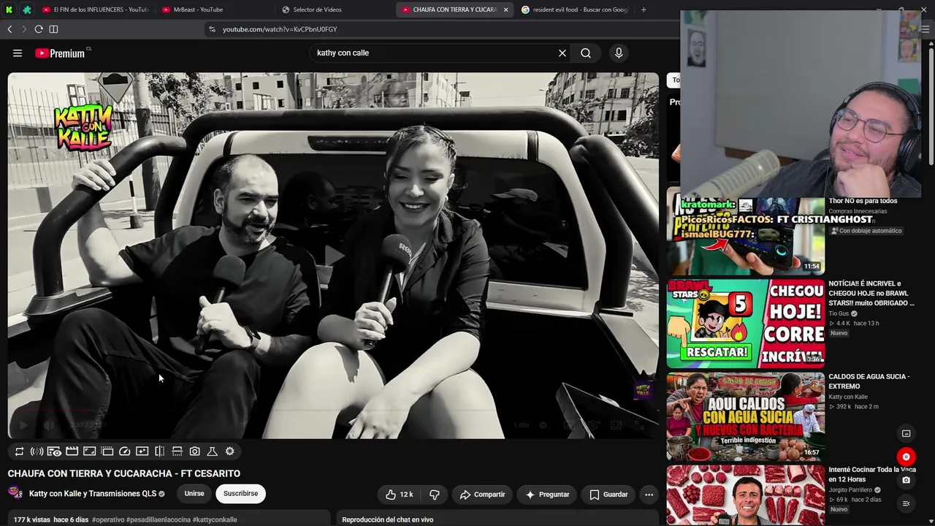Click the Guardar save button
Screen dimensions: 935x526
(608, 495)
